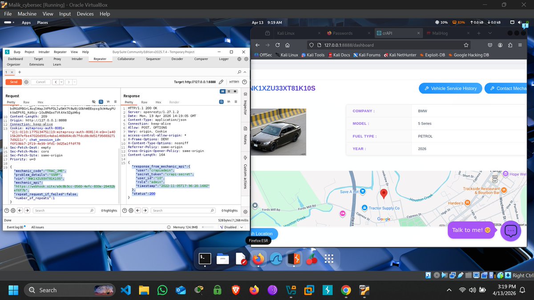Open Burp settings gear in the top bar

(x=246, y=59)
